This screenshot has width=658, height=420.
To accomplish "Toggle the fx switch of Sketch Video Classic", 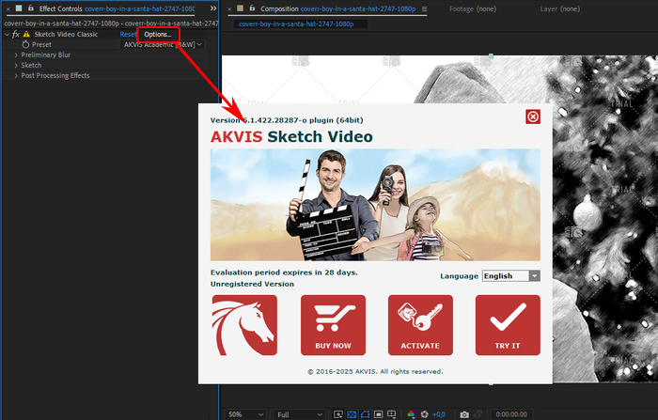I will (x=16, y=35).
